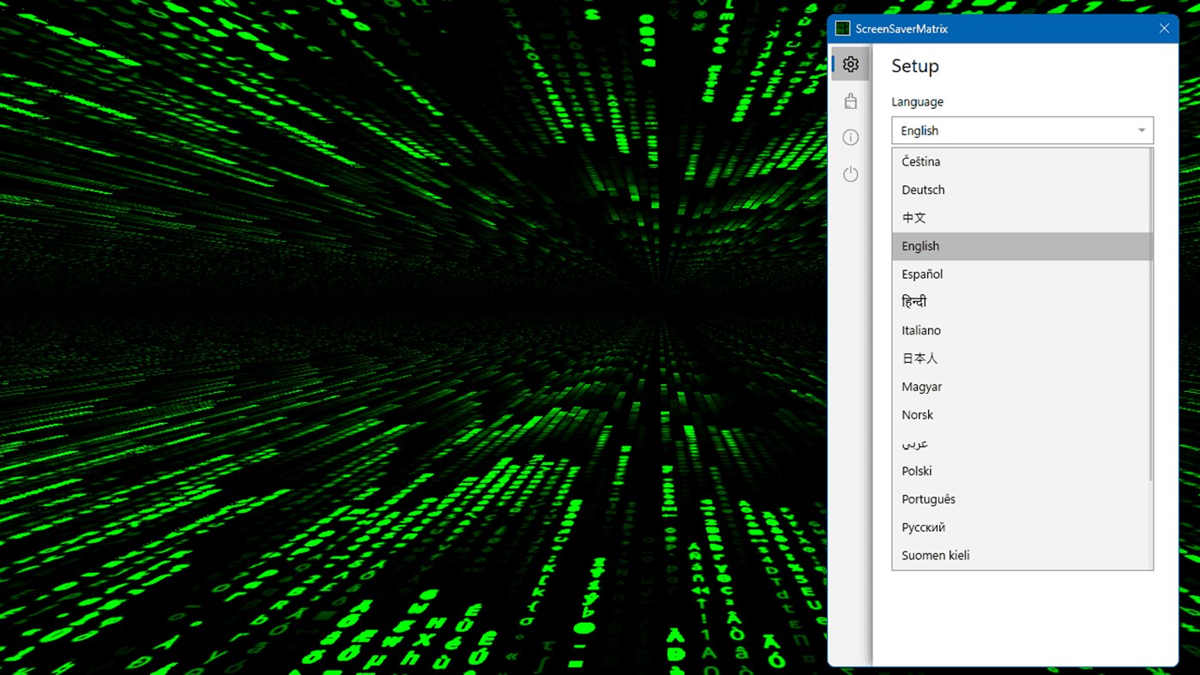Screen dimensions: 1200x675
Task: Open the info About page icon
Action: [850, 137]
